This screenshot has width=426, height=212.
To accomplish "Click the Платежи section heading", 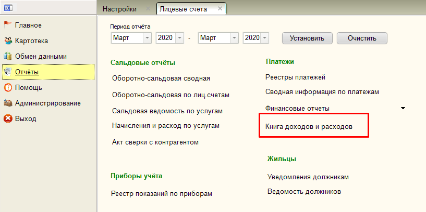I will (x=280, y=61).
